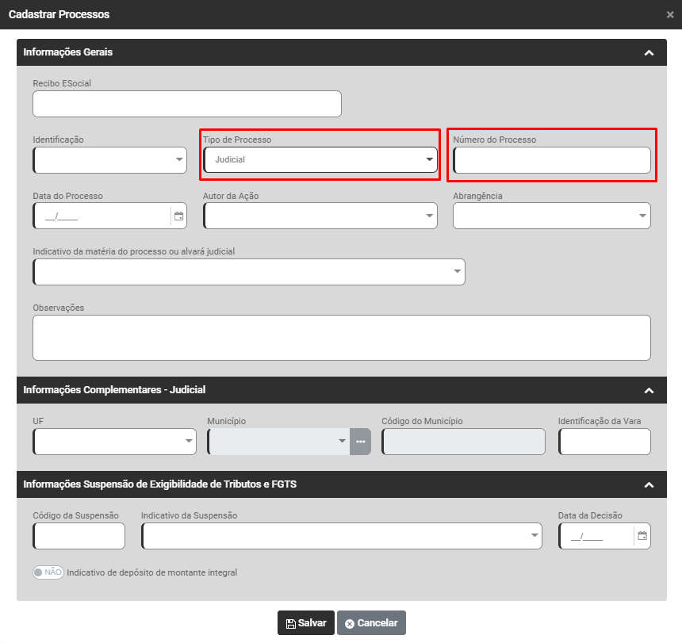682x643 pixels.
Task: Close the Cadastrar Processos dialog
Action: (670, 15)
